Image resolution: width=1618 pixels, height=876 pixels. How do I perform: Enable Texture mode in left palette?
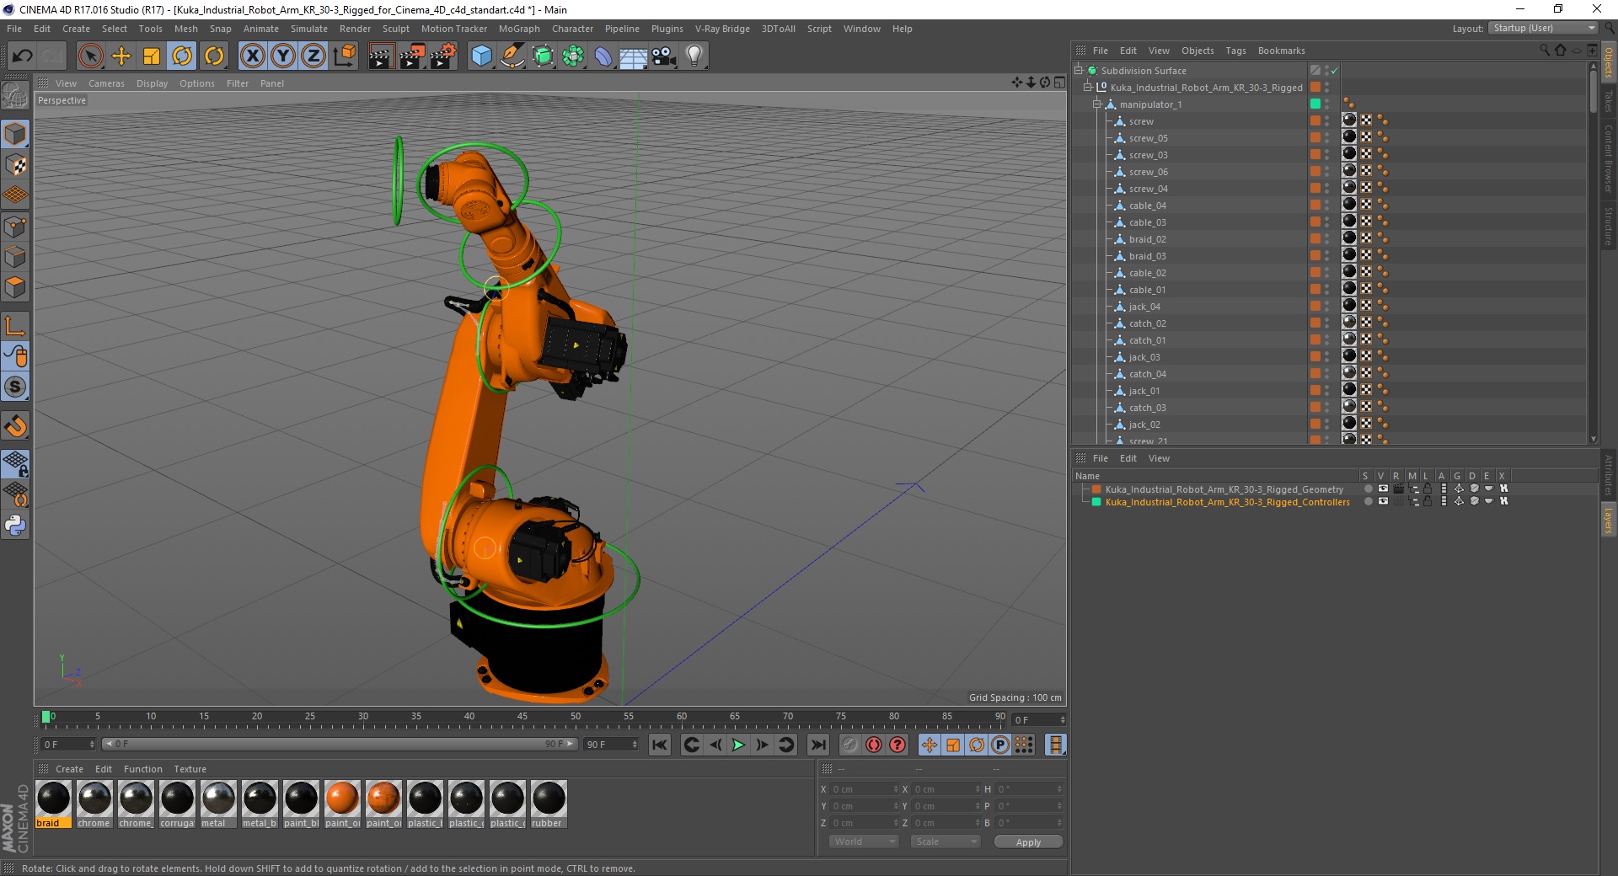(15, 165)
